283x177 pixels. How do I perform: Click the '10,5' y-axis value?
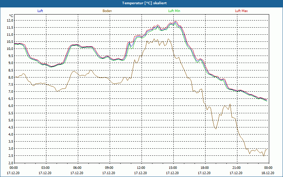click(10, 42)
